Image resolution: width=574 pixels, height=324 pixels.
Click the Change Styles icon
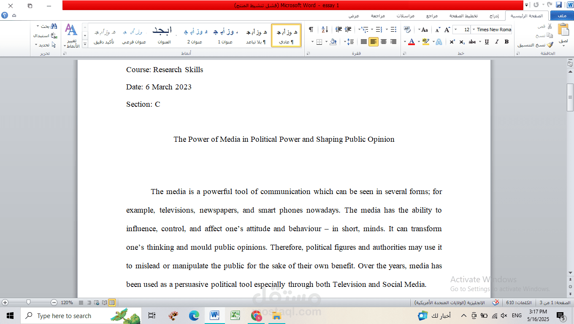tap(71, 30)
